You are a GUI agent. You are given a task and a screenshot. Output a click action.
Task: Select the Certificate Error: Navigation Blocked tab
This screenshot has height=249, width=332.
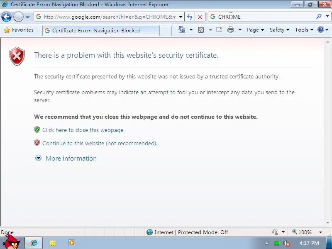click(x=101, y=30)
